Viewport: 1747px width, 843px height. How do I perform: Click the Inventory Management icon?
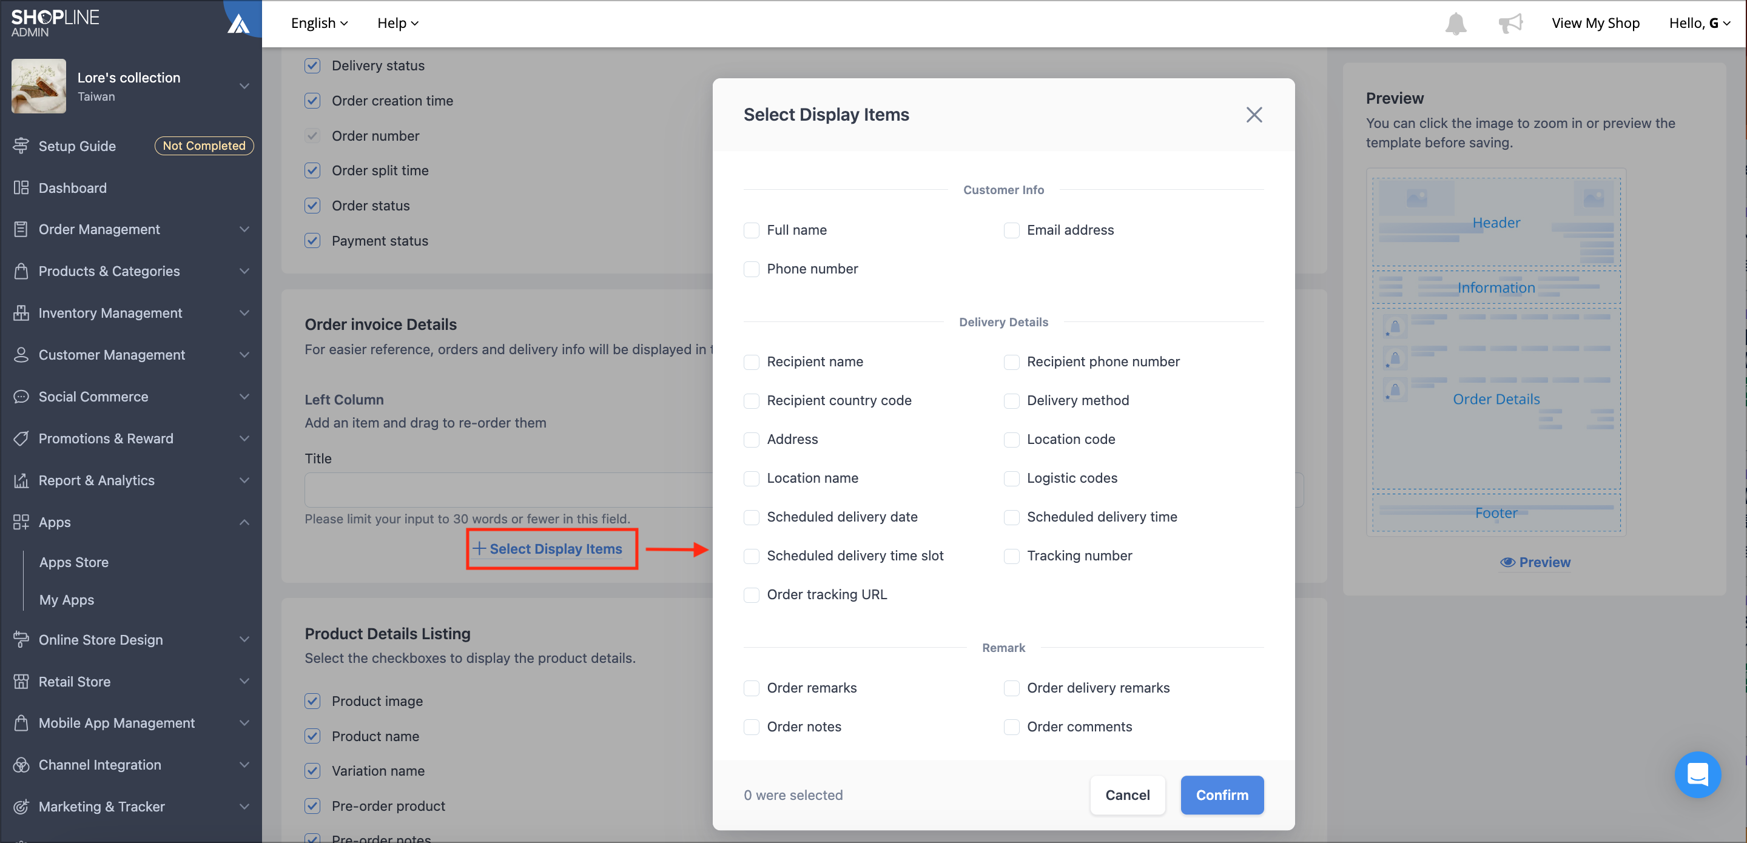tap(21, 313)
